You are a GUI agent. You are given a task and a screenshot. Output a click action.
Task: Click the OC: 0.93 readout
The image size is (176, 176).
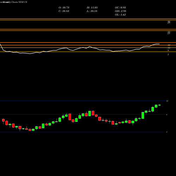[120, 8]
